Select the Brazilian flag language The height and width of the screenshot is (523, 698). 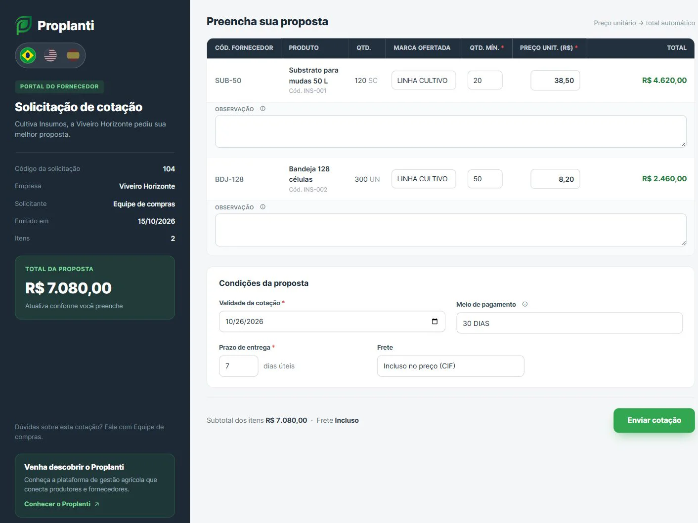(x=28, y=55)
